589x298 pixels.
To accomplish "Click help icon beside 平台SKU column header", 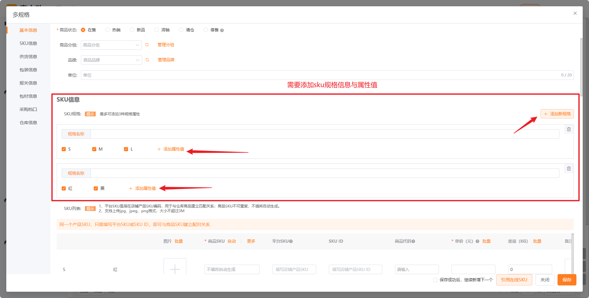I will pos(291,241).
